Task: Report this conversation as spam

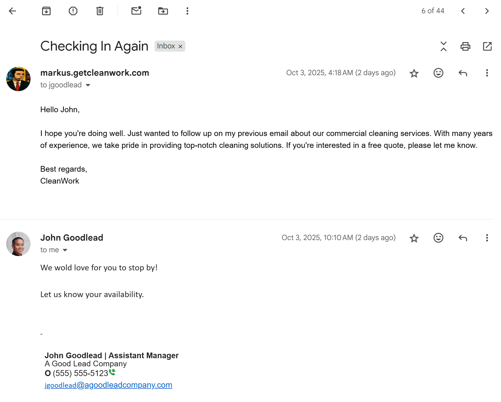Action: 73,11
